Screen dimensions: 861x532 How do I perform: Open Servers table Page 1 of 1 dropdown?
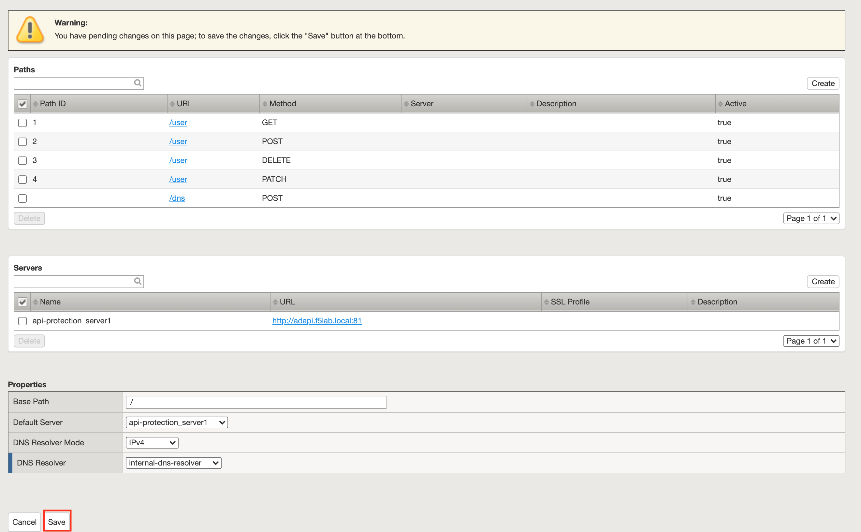pos(811,341)
